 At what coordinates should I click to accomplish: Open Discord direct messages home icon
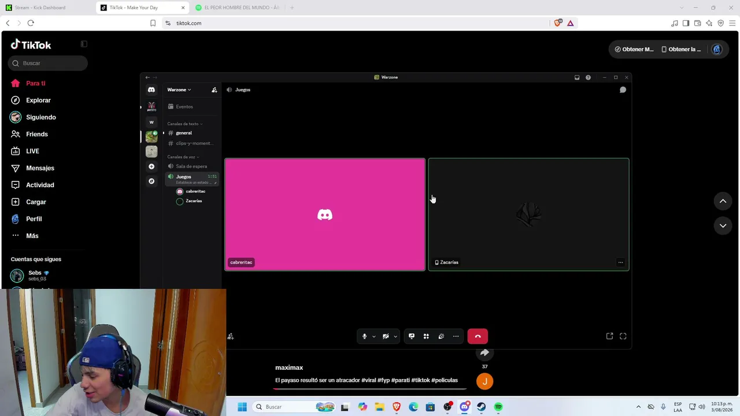(151, 90)
